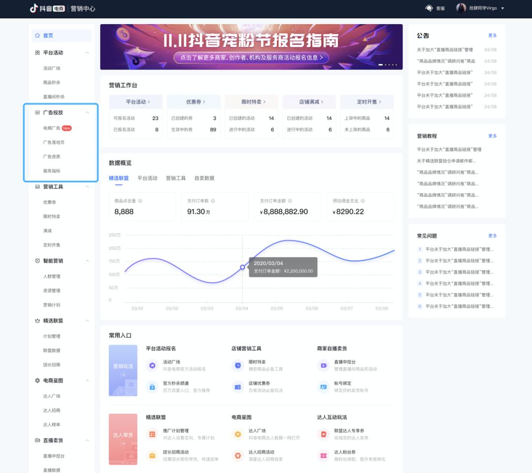The width and height of the screenshot is (532, 473).
Task: Open the 帐号绑定 icon
Action: (x=323, y=387)
